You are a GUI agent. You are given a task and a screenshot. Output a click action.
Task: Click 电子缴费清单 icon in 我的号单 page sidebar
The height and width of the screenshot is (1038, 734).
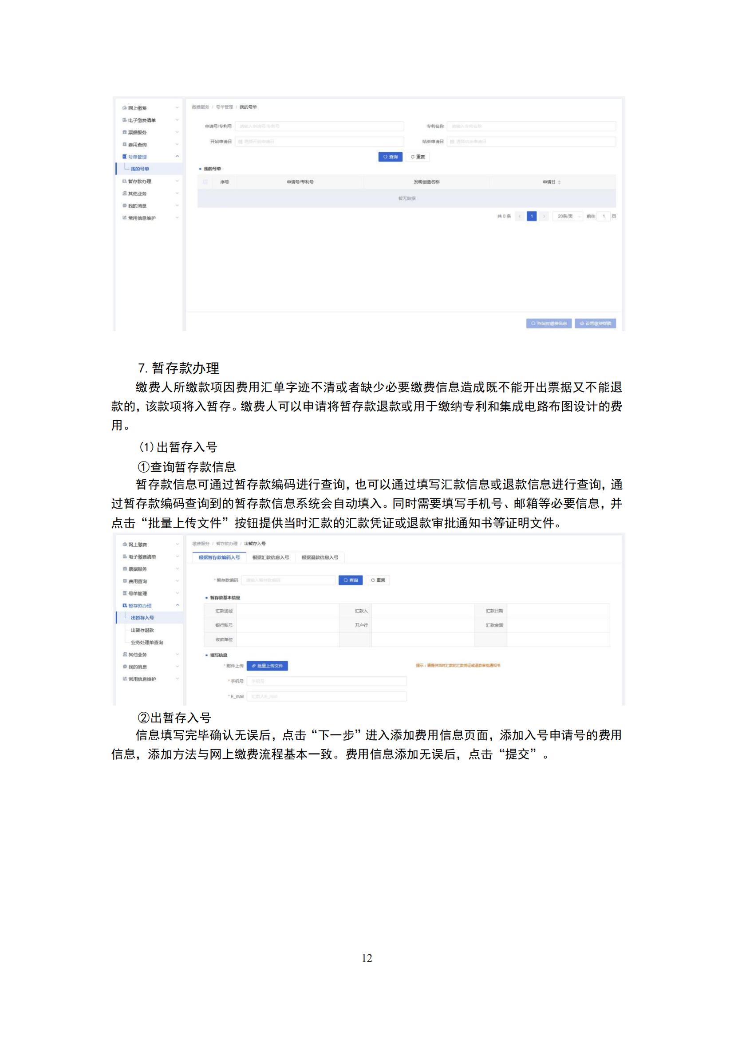click(125, 120)
